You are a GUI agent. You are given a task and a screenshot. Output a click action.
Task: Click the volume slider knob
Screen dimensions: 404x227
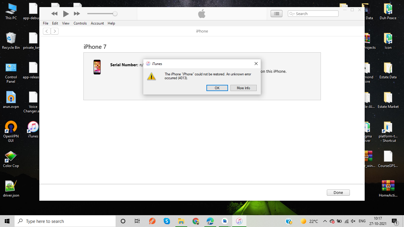[x=115, y=14]
